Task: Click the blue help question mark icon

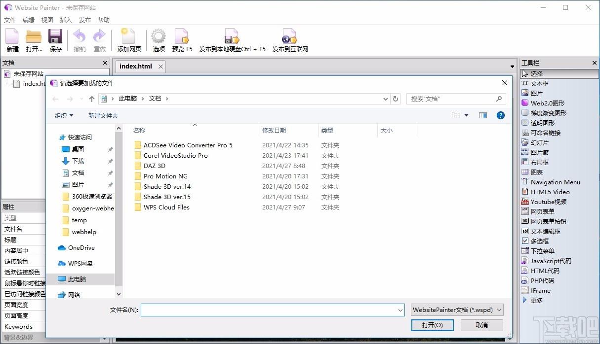Action: click(500, 115)
